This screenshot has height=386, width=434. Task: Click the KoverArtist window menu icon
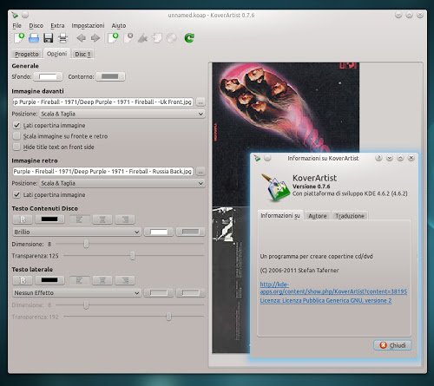(15, 15)
